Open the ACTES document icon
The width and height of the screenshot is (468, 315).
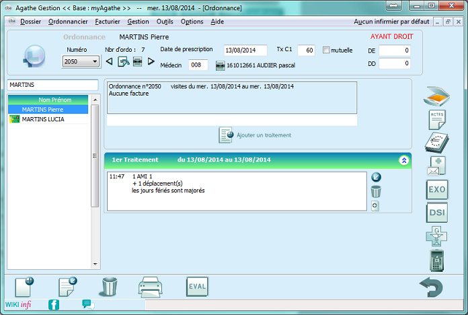click(x=437, y=120)
